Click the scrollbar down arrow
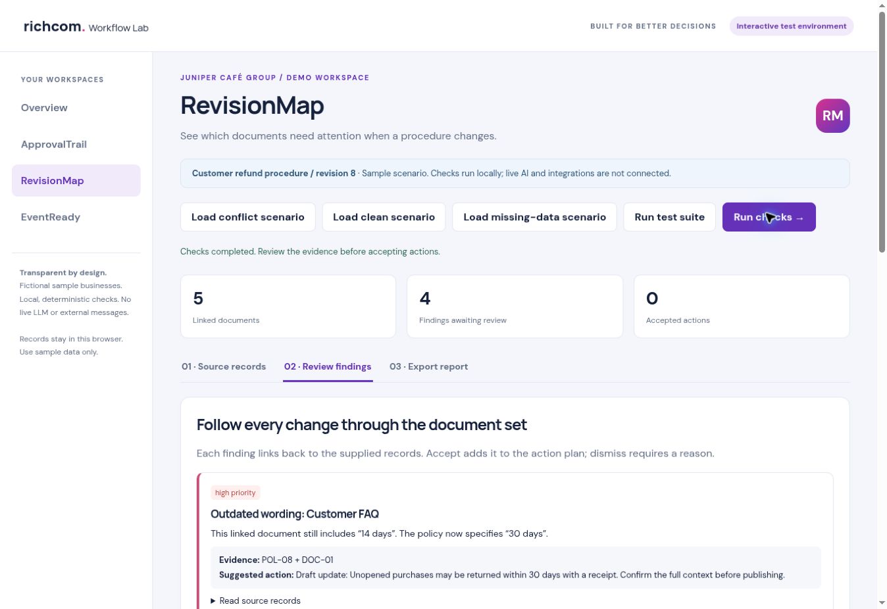The height and width of the screenshot is (609, 887). 882,603
